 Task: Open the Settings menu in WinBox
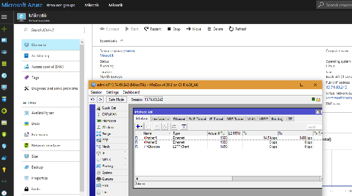click(x=112, y=92)
